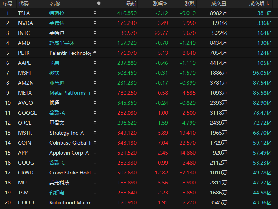The height and width of the screenshot is (209, 278).
Task: Click the marker icon in the MSFT row
Action: (x=95, y=72)
